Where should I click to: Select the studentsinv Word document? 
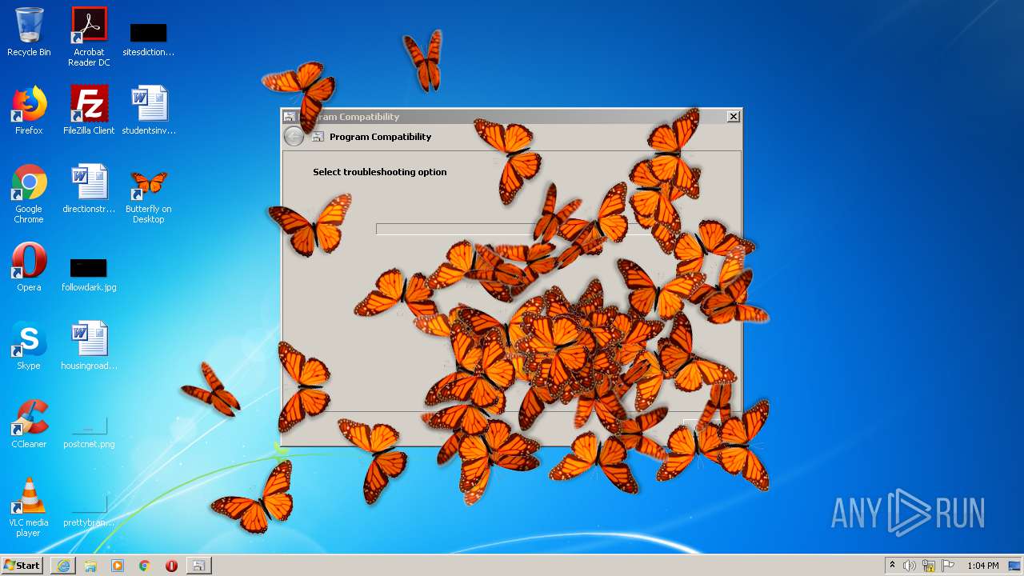click(x=149, y=110)
